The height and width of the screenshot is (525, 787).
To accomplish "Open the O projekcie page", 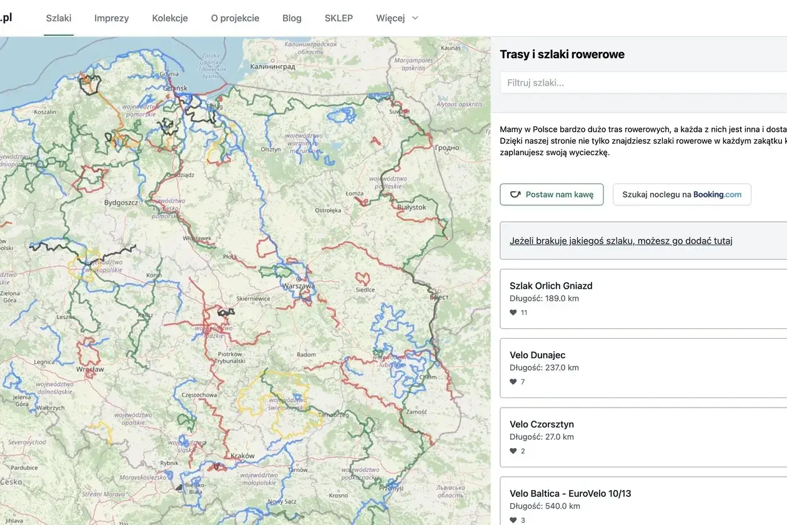I will 235,18.
